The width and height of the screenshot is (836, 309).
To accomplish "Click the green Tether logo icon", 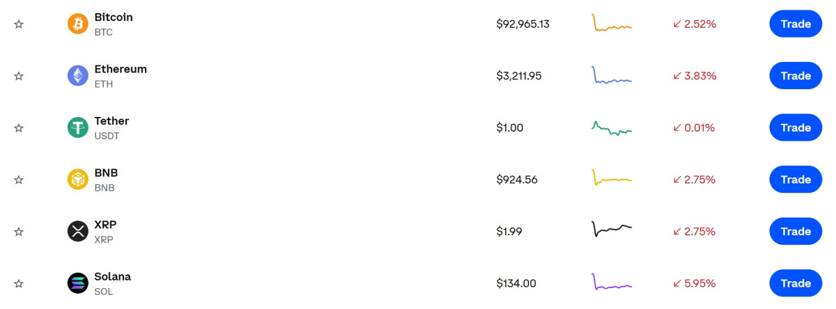I will [x=77, y=128].
